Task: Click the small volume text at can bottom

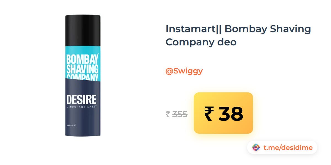Action: tap(71, 125)
